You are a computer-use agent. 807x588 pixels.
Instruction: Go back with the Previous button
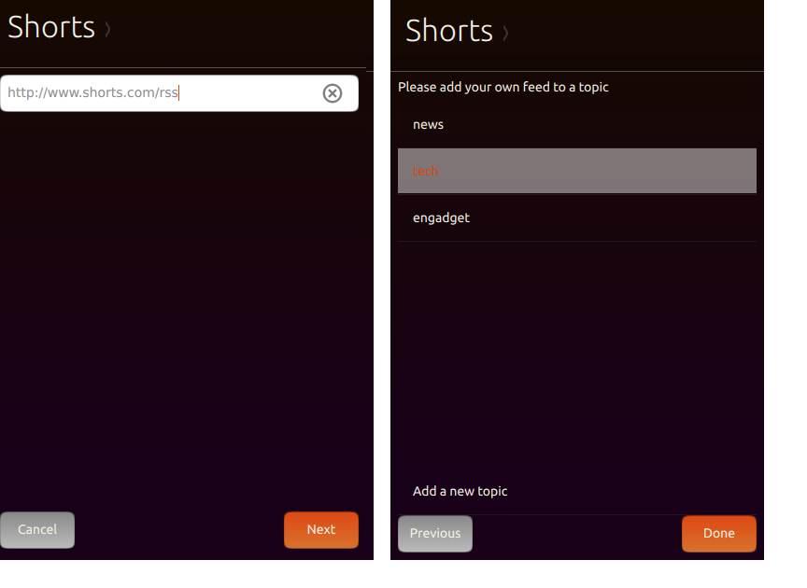tap(435, 534)
